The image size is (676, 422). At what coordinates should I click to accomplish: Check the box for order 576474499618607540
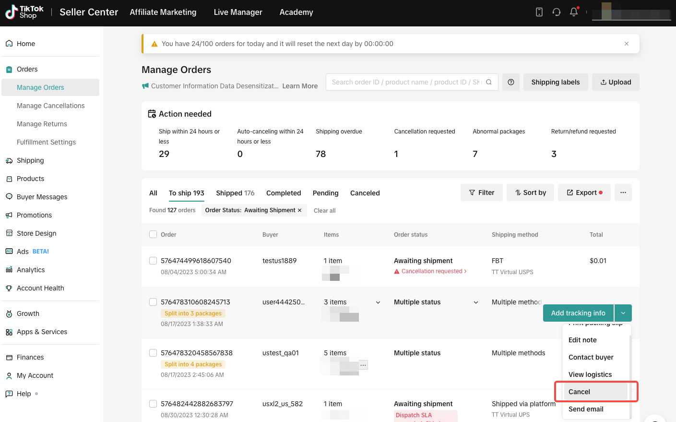click(153, 261)
